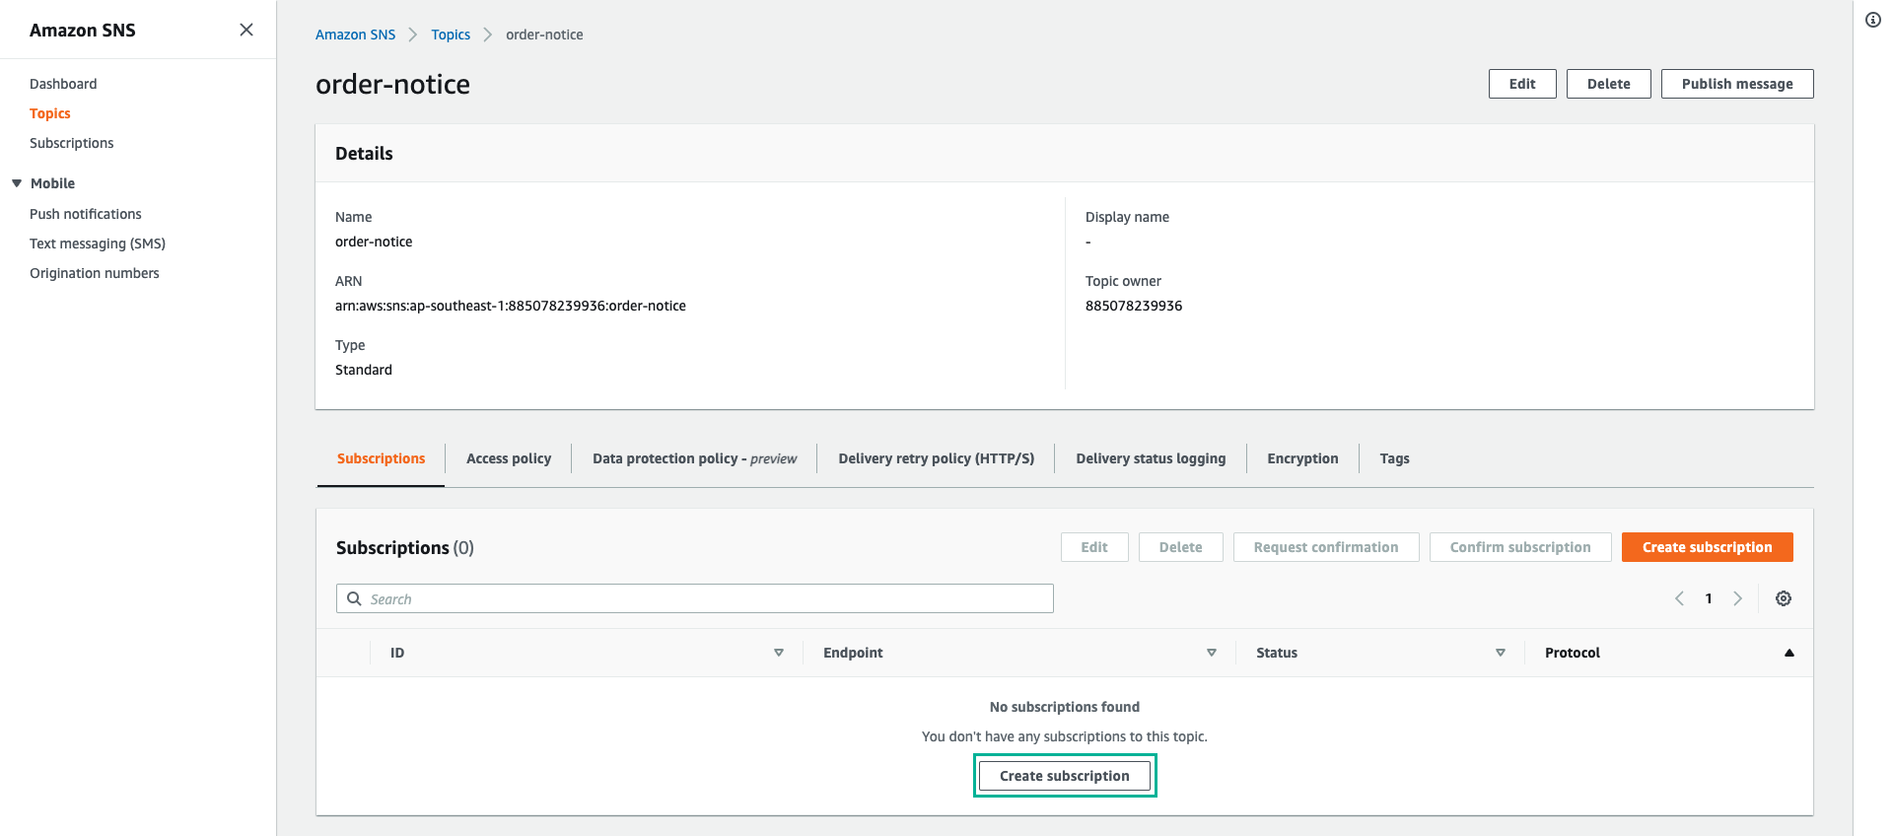This screenshot has width=1893, height=836.
Task: Switch to Delivery status logging tab
Action: [1151, 458]
